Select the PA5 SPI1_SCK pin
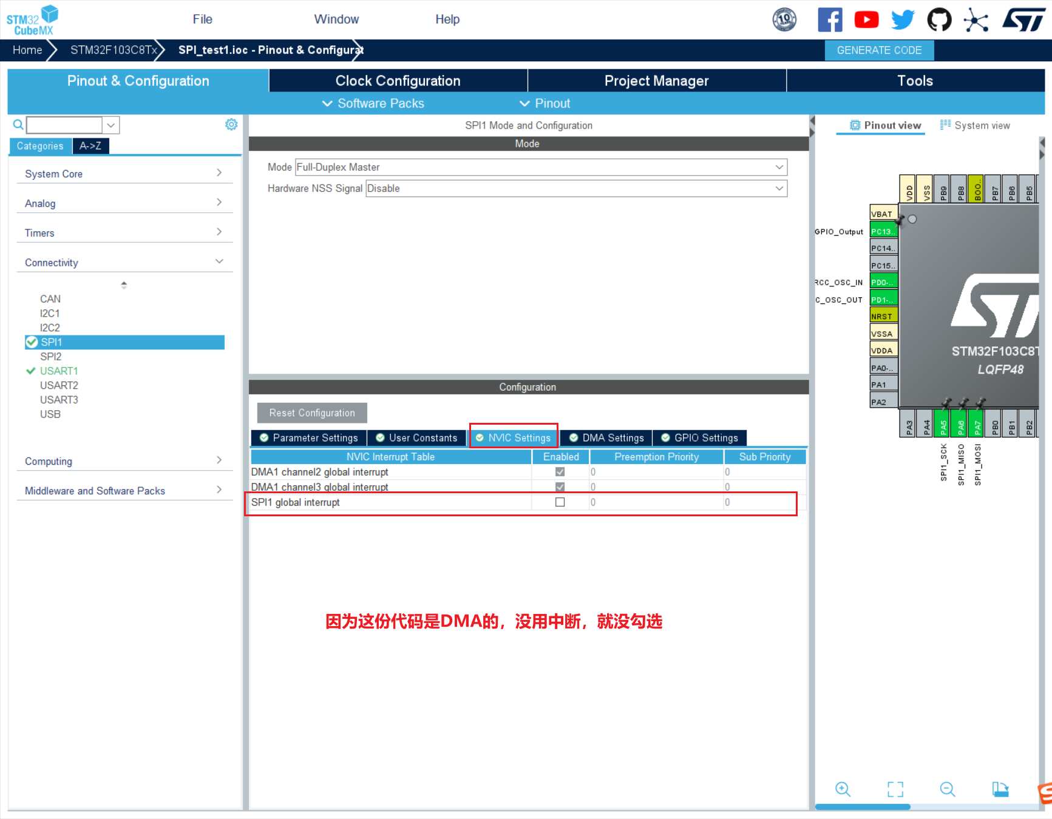 943,424
